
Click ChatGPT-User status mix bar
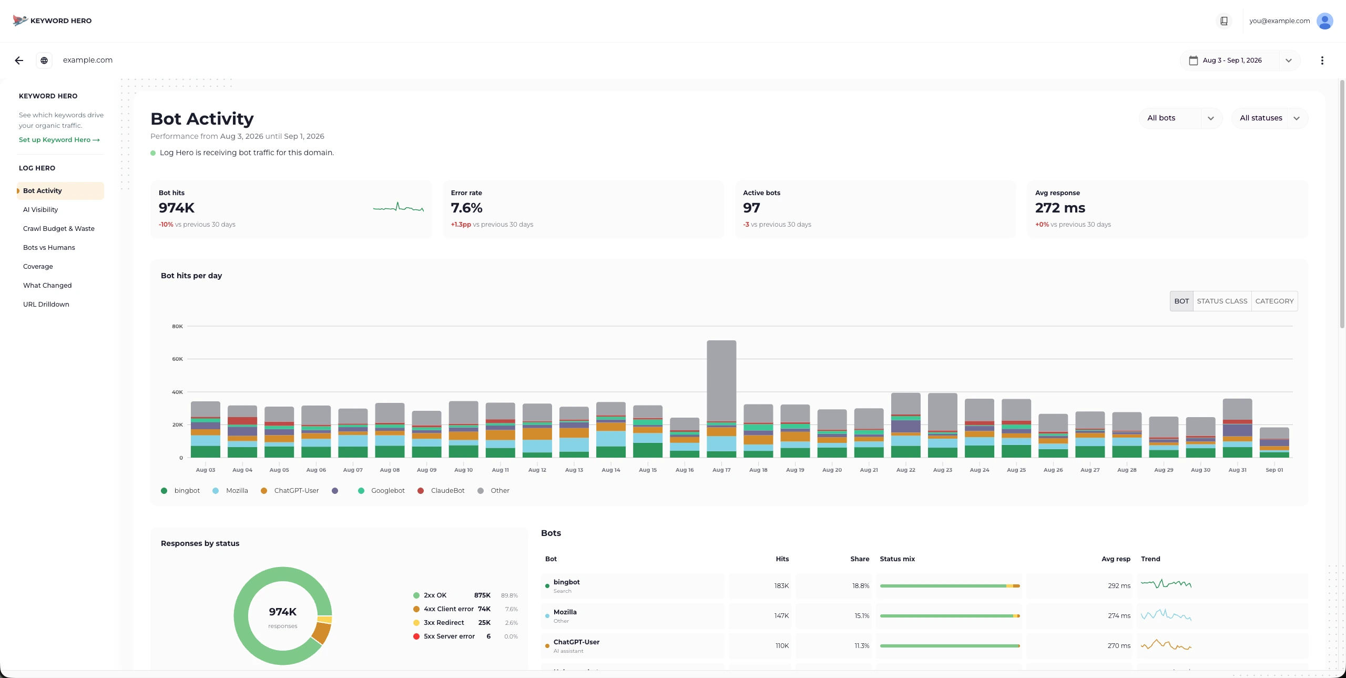coord(950,646)
